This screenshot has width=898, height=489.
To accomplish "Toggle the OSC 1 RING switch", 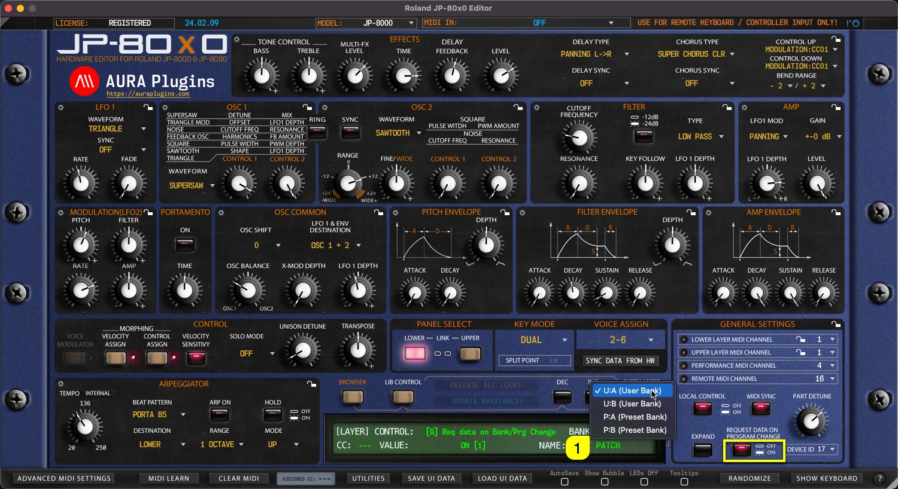I will pyautogui.click(x=317, y=132).
